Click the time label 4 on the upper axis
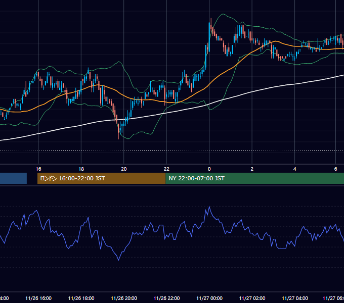The width and height of the screenshot is (344, 303). coord(294,169)
